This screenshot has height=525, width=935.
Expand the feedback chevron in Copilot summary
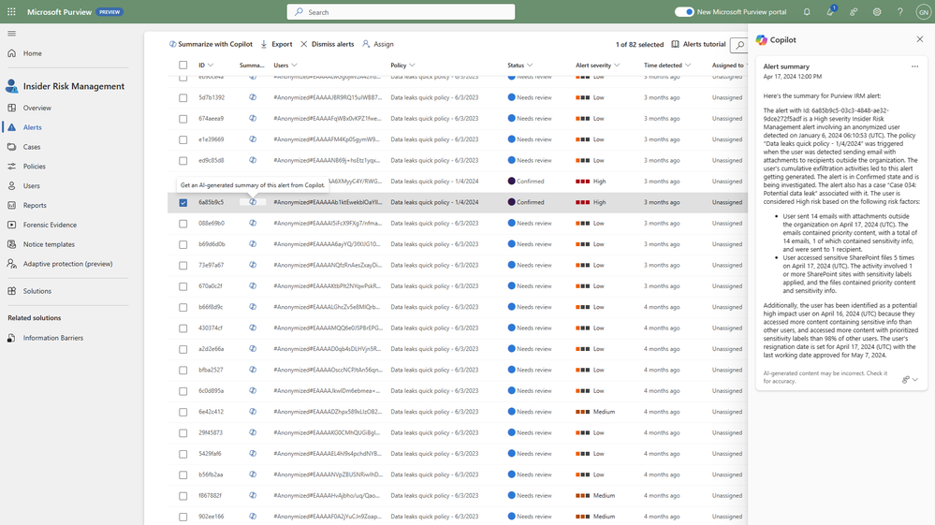point(914,379)
